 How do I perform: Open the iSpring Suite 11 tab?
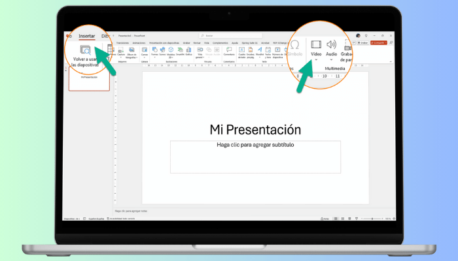250,43
